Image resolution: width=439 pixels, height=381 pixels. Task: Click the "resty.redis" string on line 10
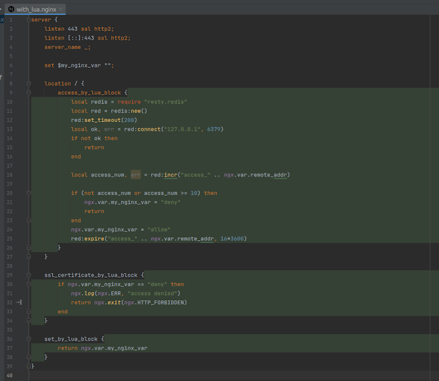pyautogui.click(x=165, y=102)
